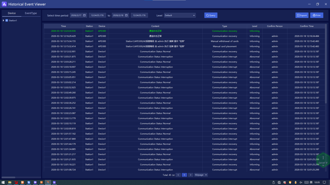
Task: Click the Query button
Action: [x=211, y=15]
